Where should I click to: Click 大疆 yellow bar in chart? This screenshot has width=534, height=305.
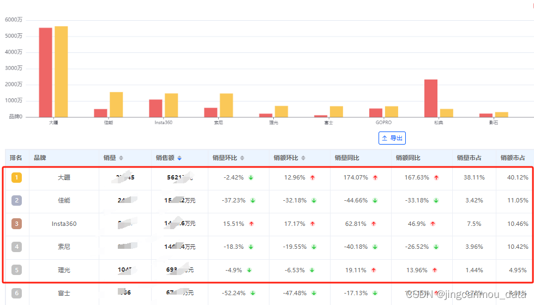[x=61, y=71]
